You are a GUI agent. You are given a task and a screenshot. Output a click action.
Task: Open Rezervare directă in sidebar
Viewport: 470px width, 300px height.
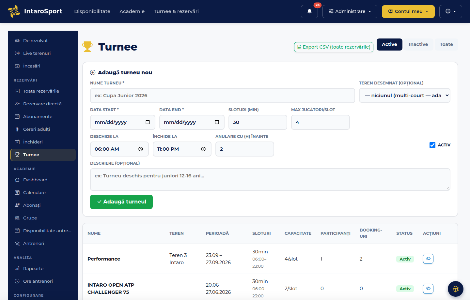[43, 104]
